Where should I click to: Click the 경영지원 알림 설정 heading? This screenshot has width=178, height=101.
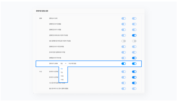pyautogui.click(x=42, y=11)
